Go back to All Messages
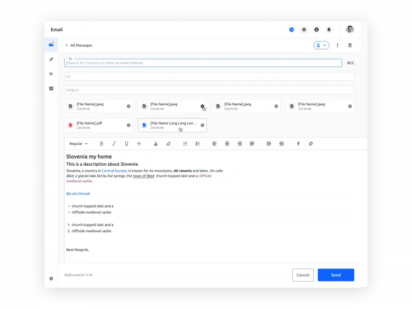The image size is (412, 309). [79, 46]
